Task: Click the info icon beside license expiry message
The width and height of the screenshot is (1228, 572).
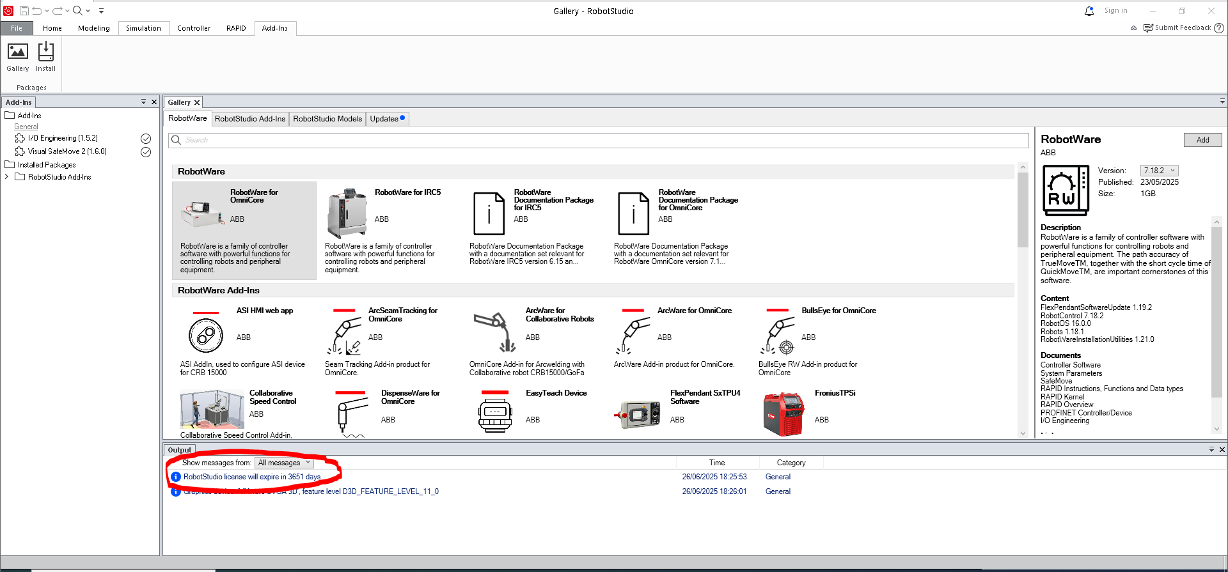Action: (176, 477)
